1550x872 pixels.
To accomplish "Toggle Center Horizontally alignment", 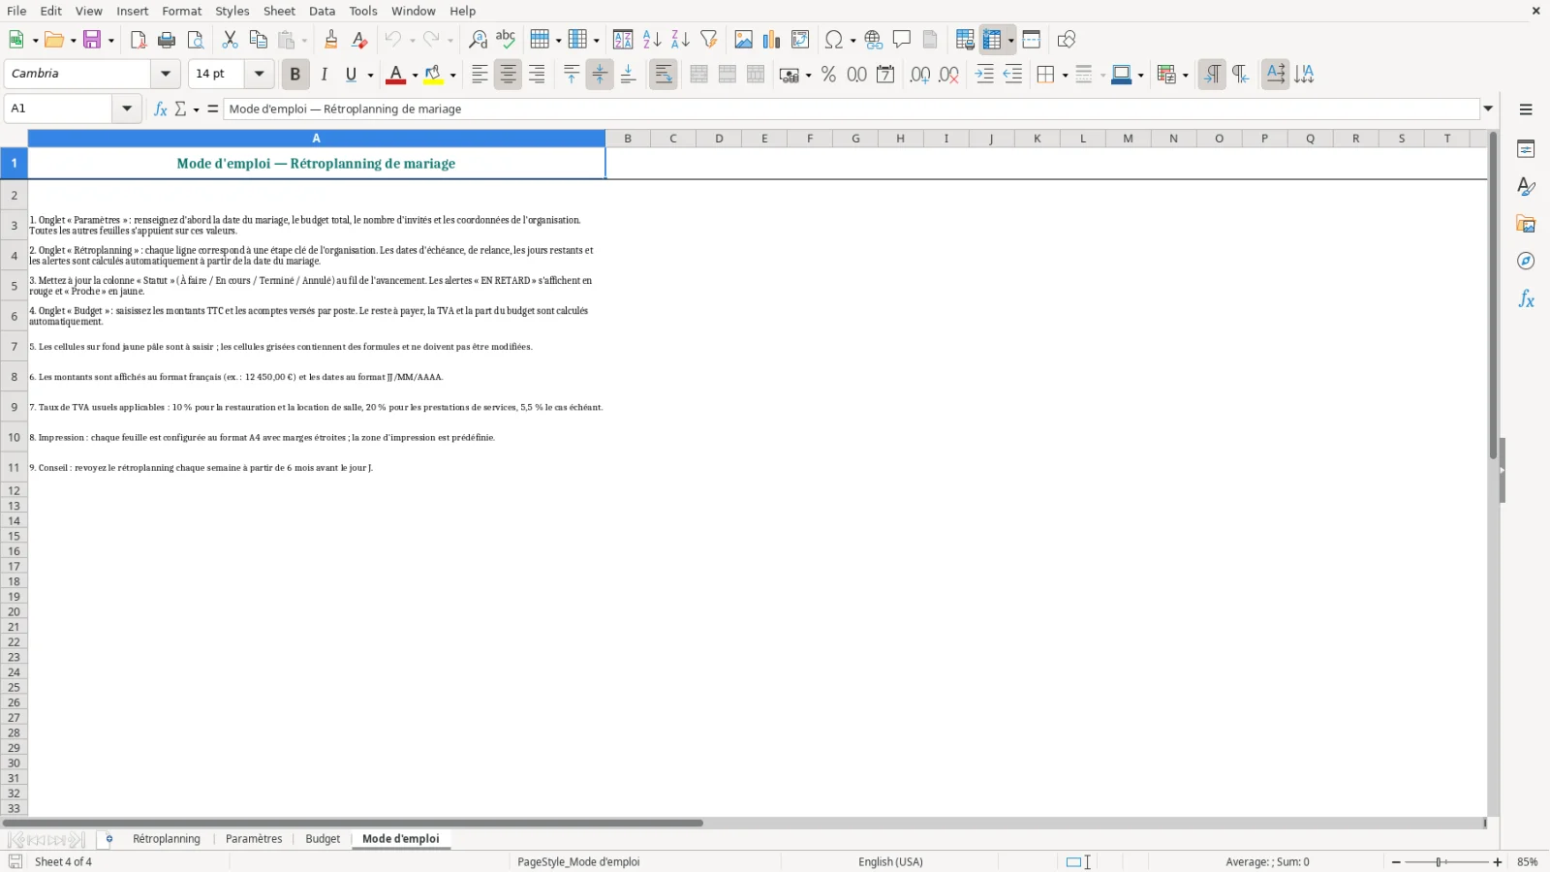I will [508, 75].
